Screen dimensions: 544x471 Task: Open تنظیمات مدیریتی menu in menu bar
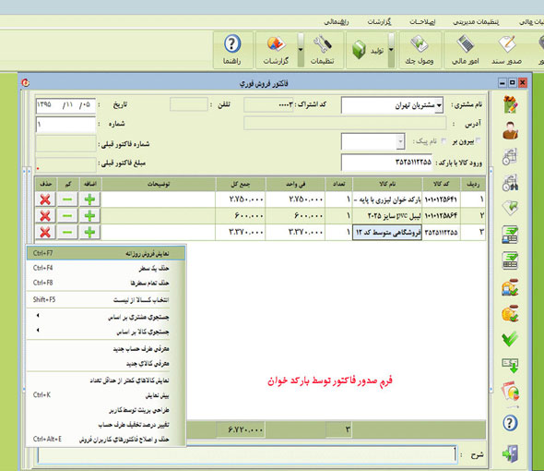[476, 22]
